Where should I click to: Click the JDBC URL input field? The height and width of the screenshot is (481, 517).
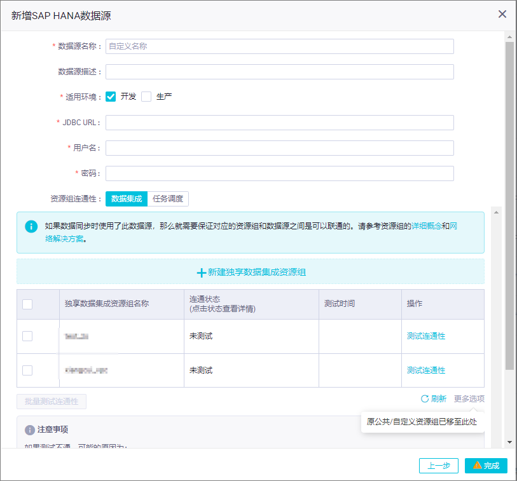tap(280, 123)
